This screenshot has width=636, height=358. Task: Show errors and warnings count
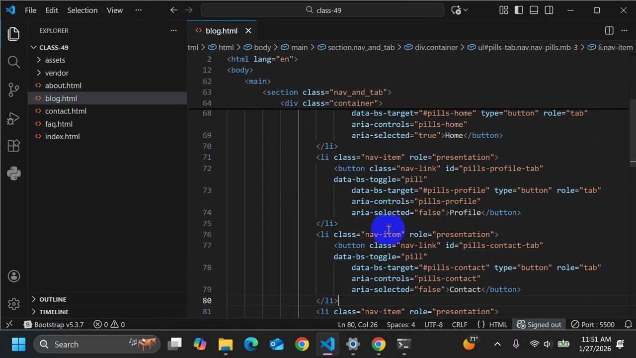109,325
